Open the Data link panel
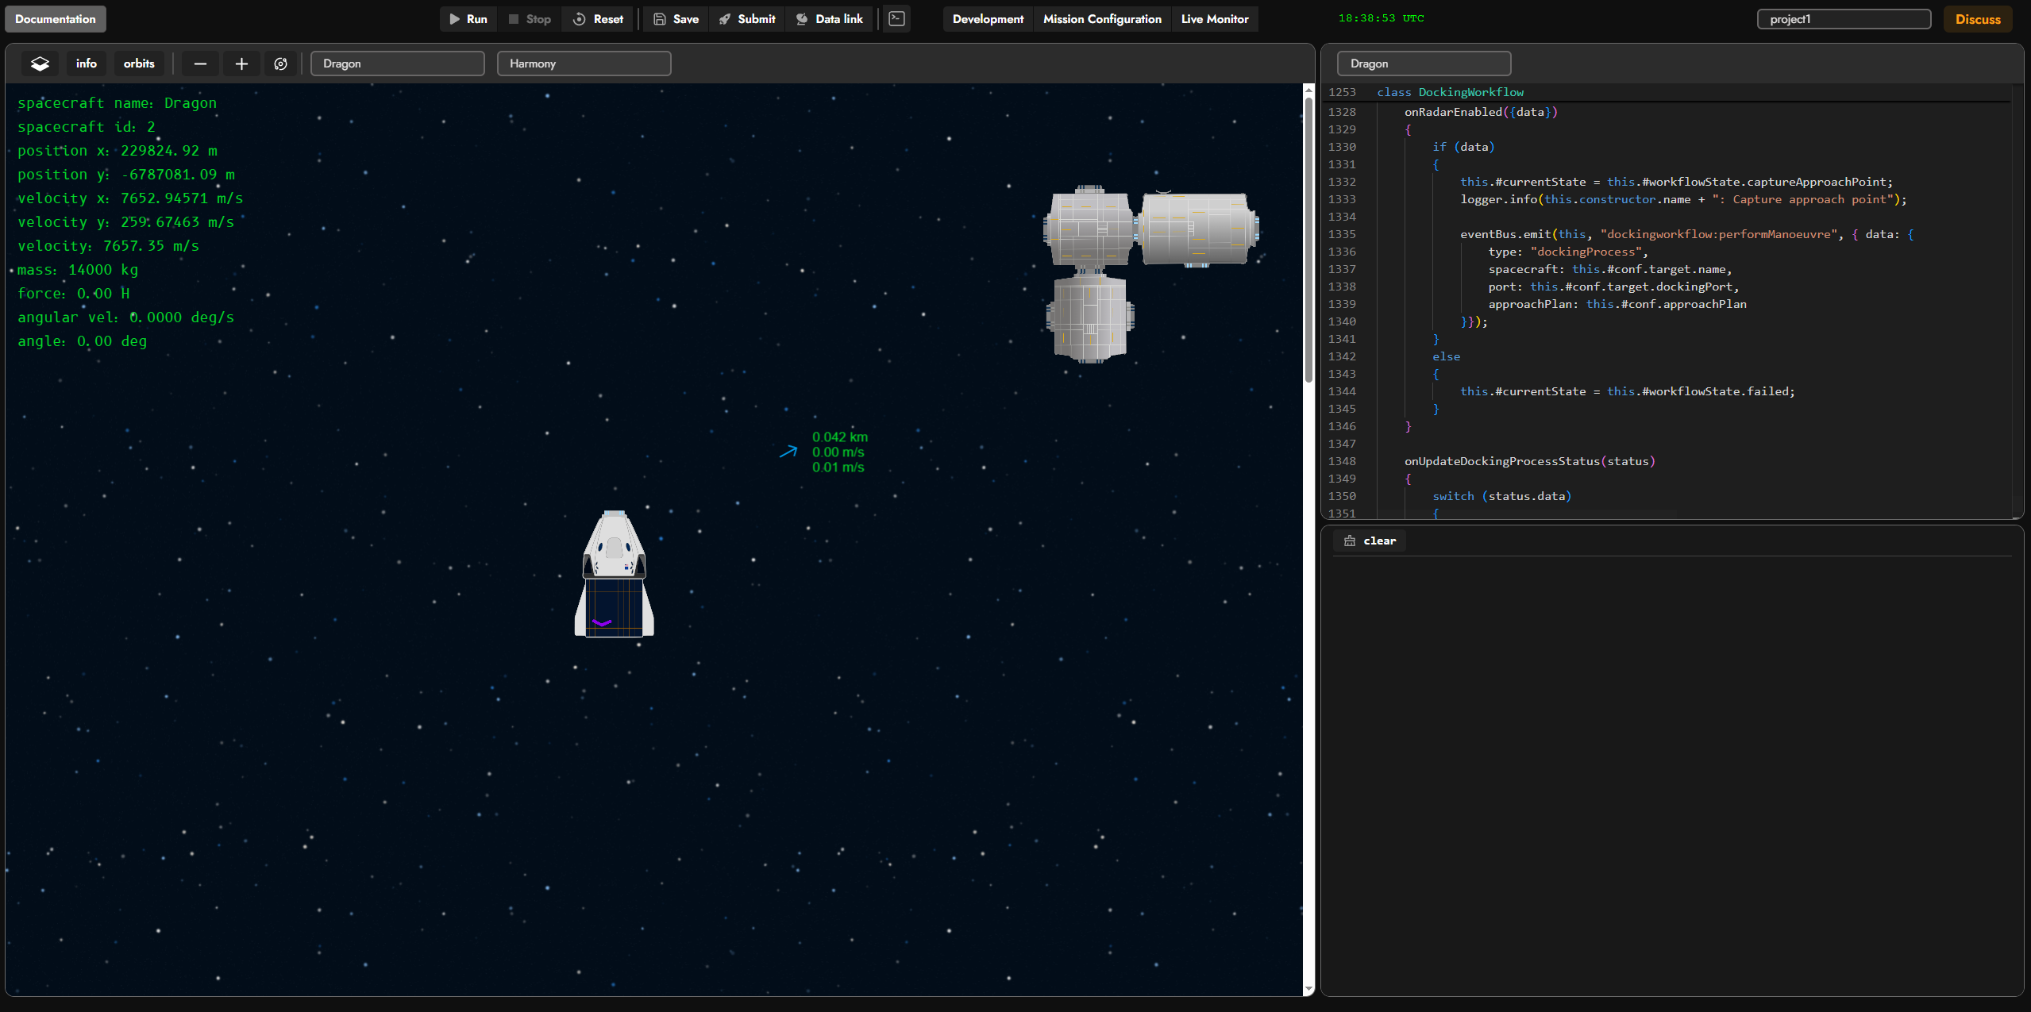Screen dimensions: 2031x1012 830,19
